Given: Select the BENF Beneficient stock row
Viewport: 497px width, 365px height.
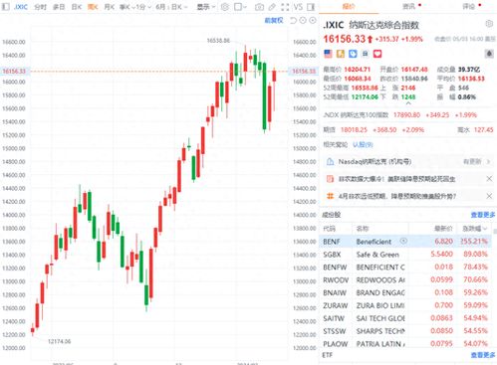Looking at the screenshot, I should tap(405, 242).
